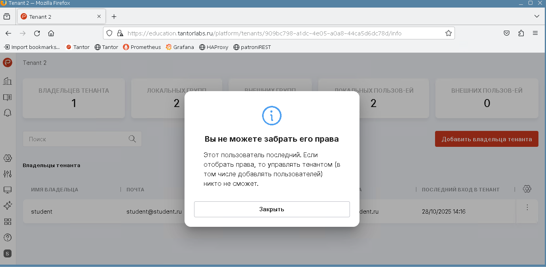Viewport: 546px width, 267px height.
Task: Open the notifications bell icon
Action: [8, 113]
